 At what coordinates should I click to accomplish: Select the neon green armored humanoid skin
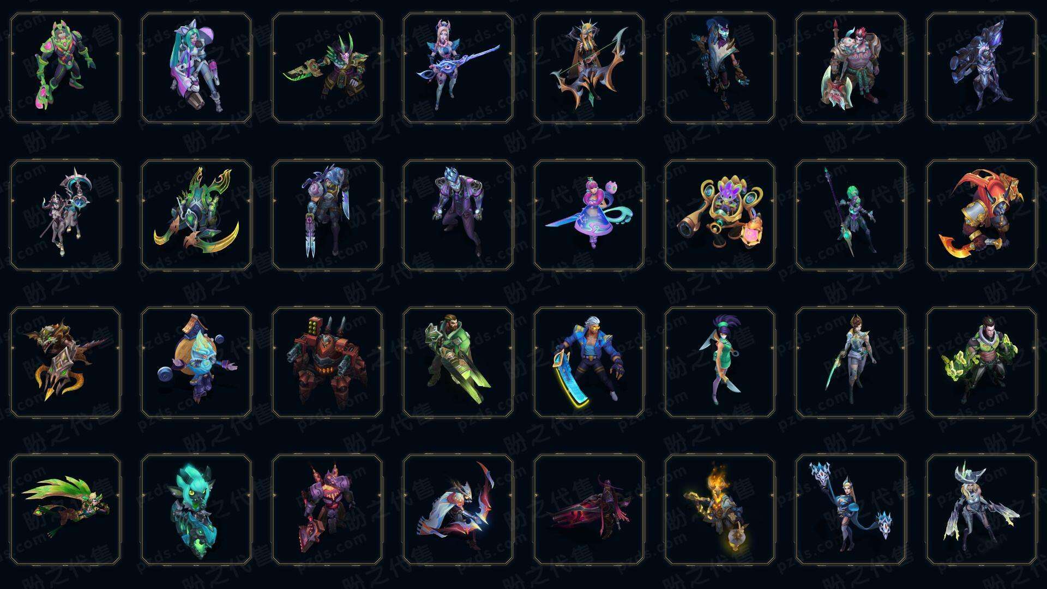pyautogui.click(x=65, y=68)
